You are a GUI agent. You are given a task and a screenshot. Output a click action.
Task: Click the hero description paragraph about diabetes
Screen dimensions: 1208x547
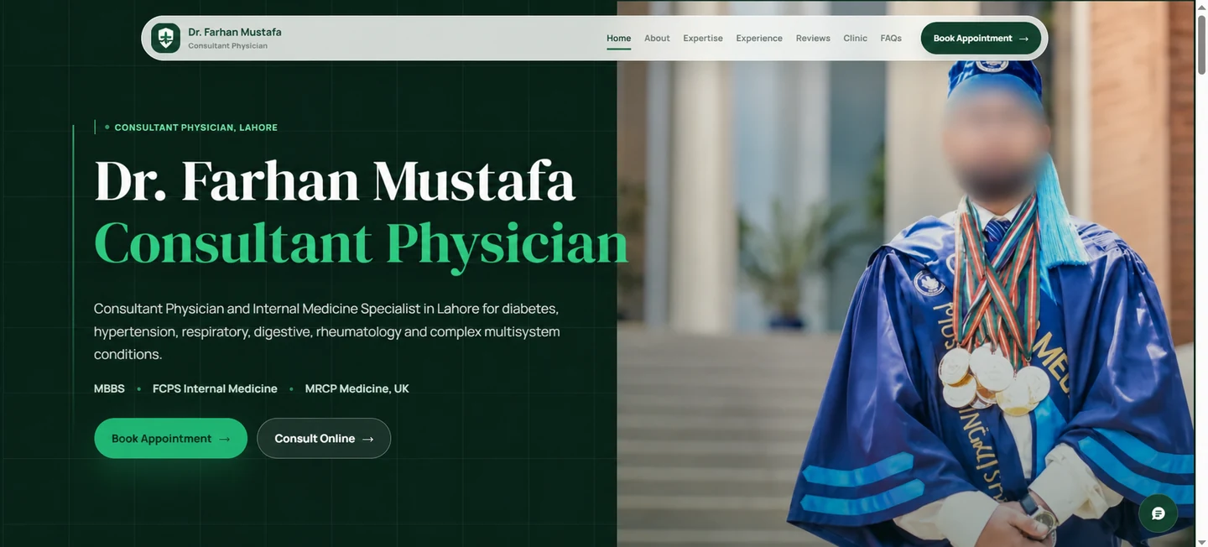[x=327, y=331]
